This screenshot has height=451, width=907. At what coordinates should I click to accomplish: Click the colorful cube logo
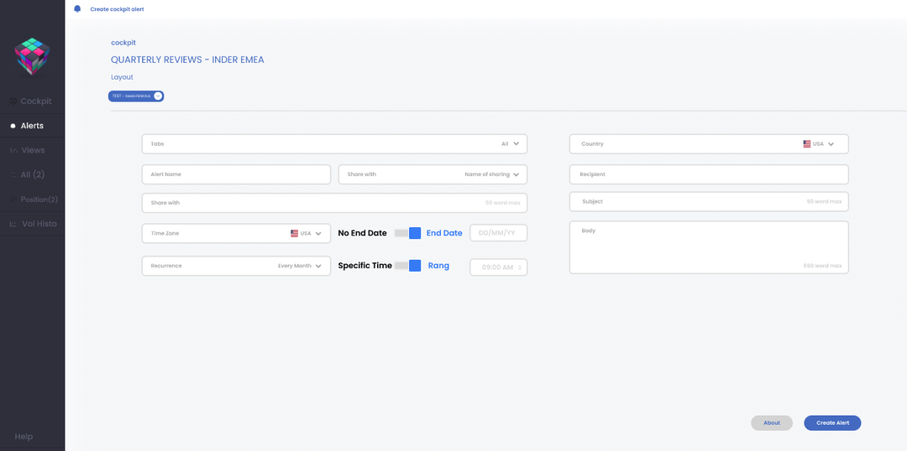pos(32,56)
